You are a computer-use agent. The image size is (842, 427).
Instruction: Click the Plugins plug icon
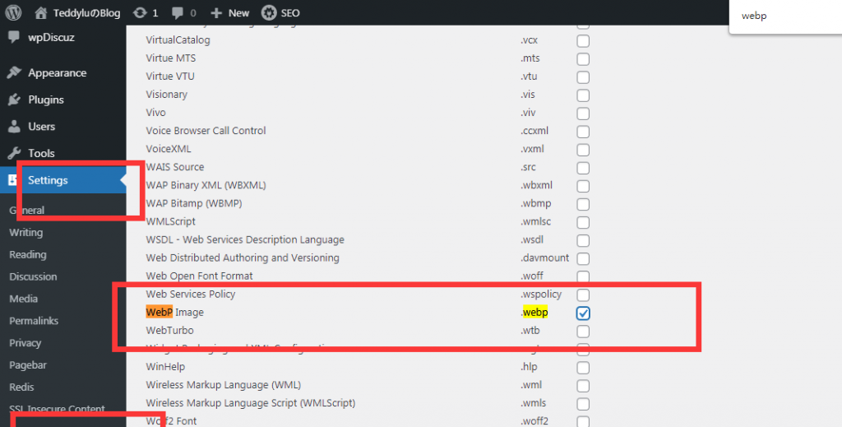point(14,100)
